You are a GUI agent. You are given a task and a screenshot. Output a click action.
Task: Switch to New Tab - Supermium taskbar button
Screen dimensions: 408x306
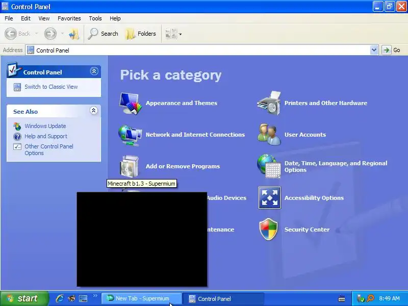141,298
